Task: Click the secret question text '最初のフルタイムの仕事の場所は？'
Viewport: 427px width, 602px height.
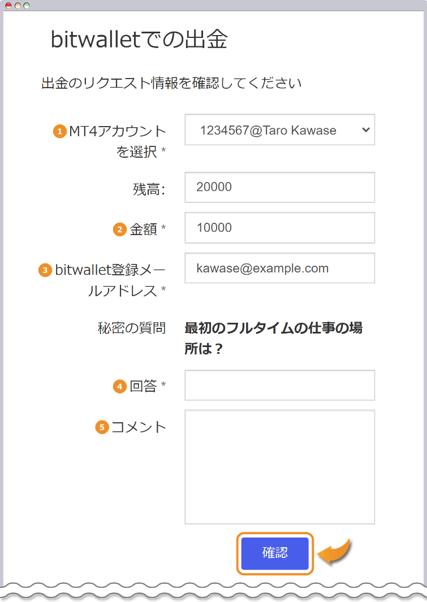Action: coord(273,338)
